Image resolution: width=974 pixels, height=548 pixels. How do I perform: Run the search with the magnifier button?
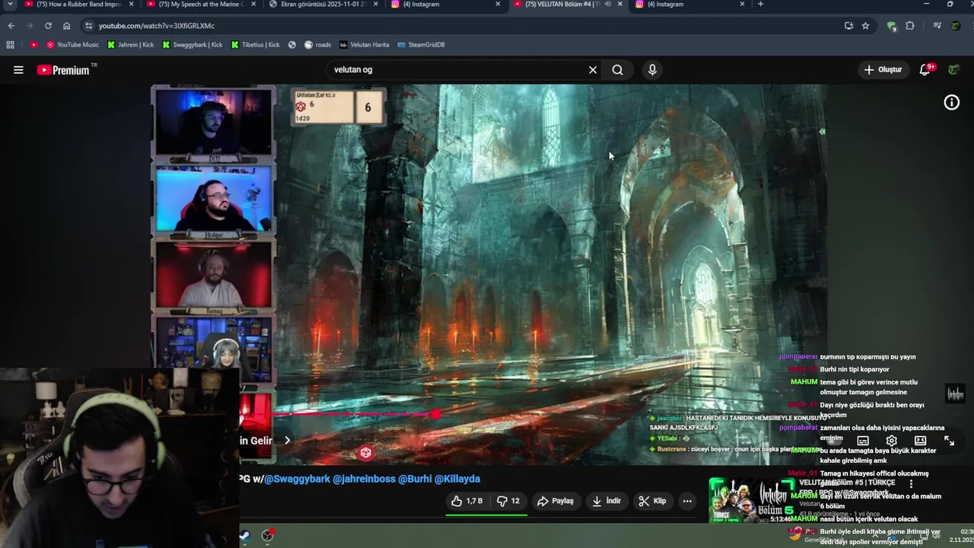click(x=618, y=70)
